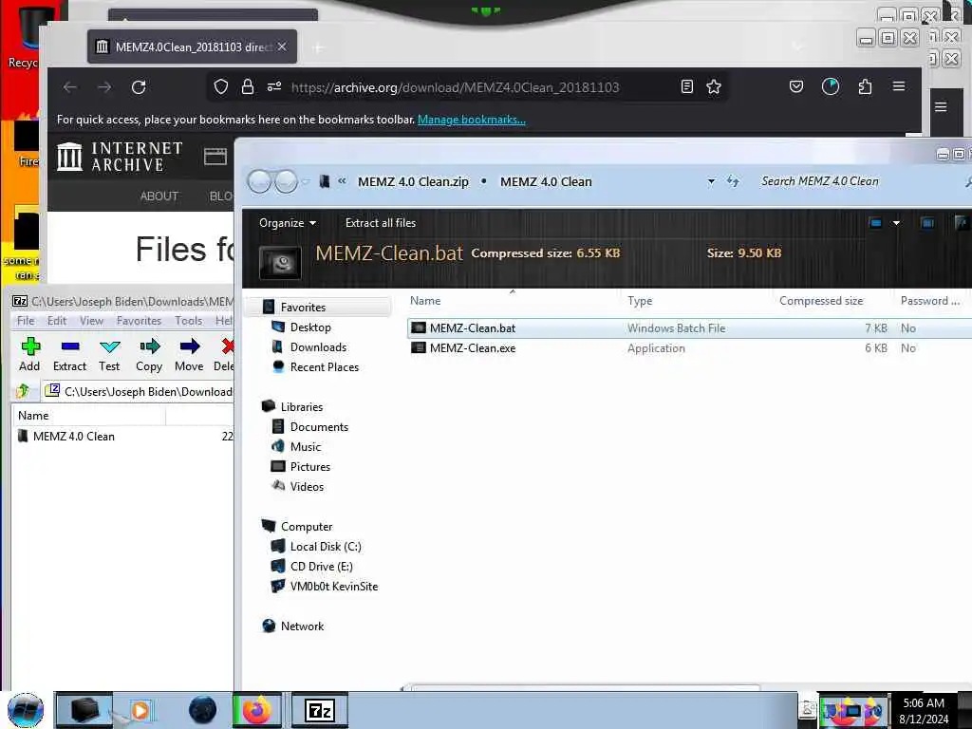Click the Name column header in 7-Zip
Image resolution: width=972 pixels, height=729 pixels.
[88, 416]
